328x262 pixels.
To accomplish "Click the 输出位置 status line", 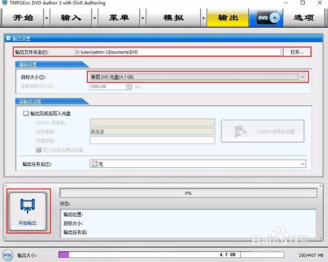I will 73,214.
